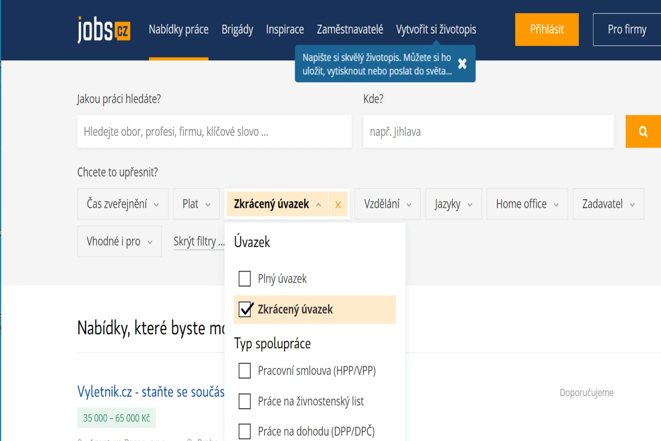The width and height of the screenshot is (661, 441).
Task: Expand the Čas zveřejnění filter
Action: pos(123,204)
